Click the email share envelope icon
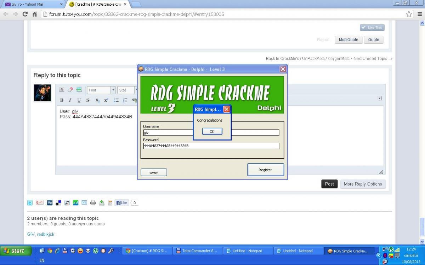The image size is (425, 265). coord(84,203)
